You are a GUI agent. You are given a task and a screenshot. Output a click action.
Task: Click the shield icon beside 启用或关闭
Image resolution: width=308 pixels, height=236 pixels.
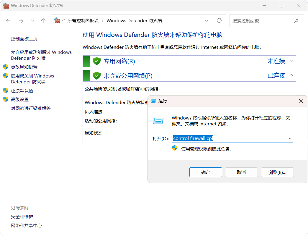(6, 76)
